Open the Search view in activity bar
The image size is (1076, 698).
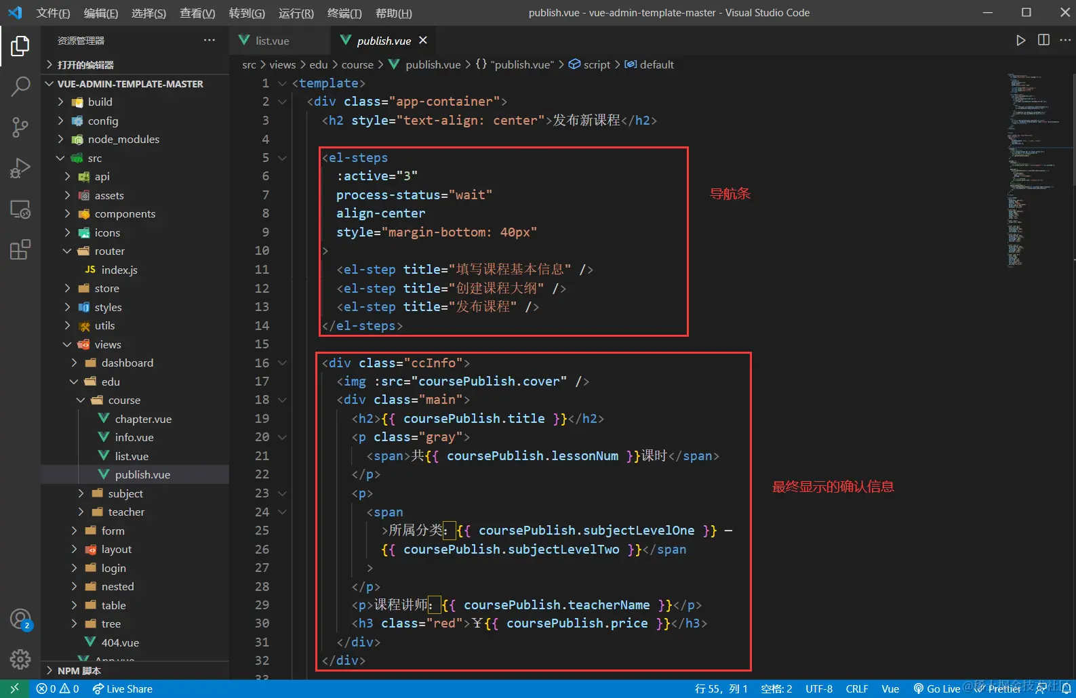coord(20,86)
